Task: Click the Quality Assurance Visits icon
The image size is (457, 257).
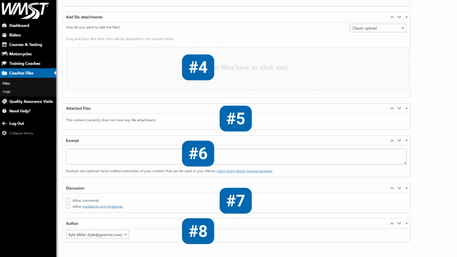Action: 4,101
